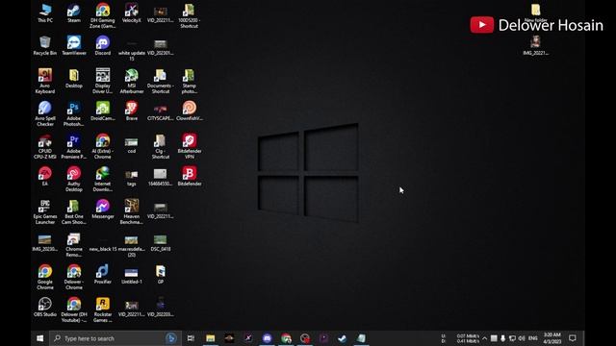The width and height of the screenshot is (616, 346).
Task: Select the Documents - Shortcut folder
Action: (x=161, y=81)
